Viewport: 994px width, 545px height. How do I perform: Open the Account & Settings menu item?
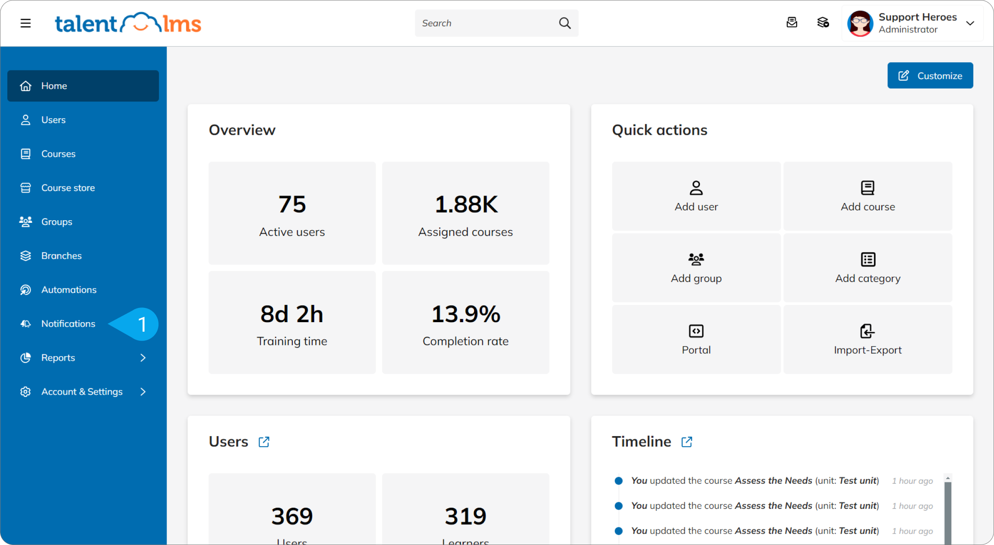click(x=83, y=392)
